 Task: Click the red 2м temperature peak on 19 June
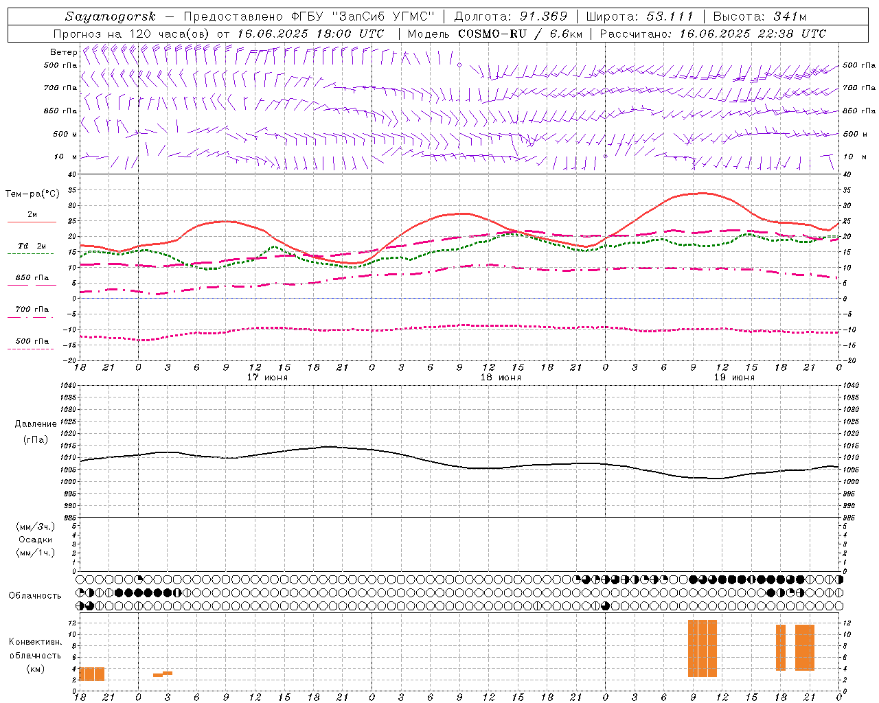click(x=703, y=193)
